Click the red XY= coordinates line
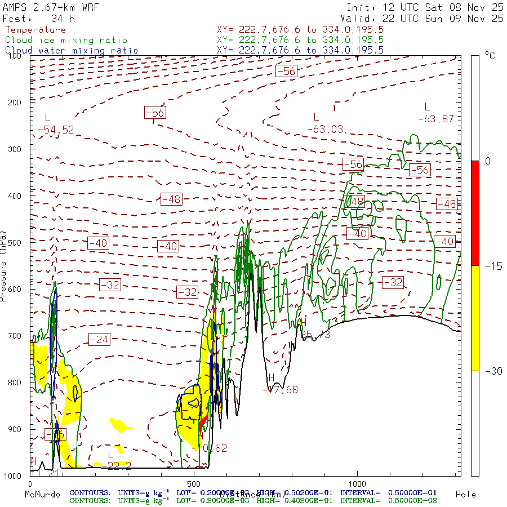 pos(300,30)
